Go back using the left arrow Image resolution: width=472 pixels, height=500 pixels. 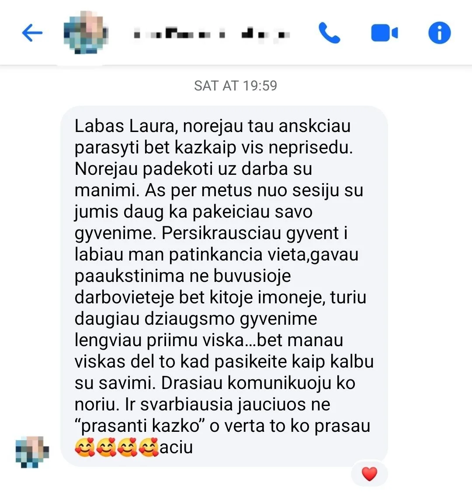[x=32, y=32]
